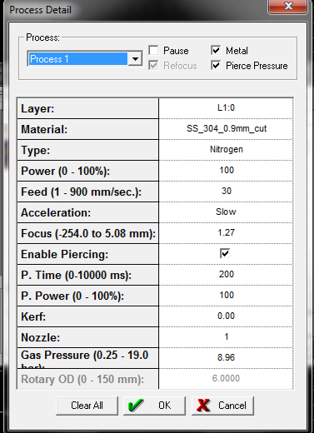314x433 pixels.
Task: Toggle the Enable Piercing checkbox
Action: (225, 253)
